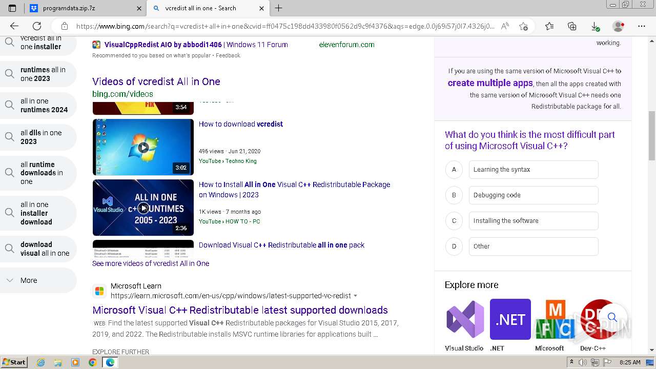Viewport: 656px width, 369px height.
Task: Open Visual Studio explore tile
Action: pos(464,325)
